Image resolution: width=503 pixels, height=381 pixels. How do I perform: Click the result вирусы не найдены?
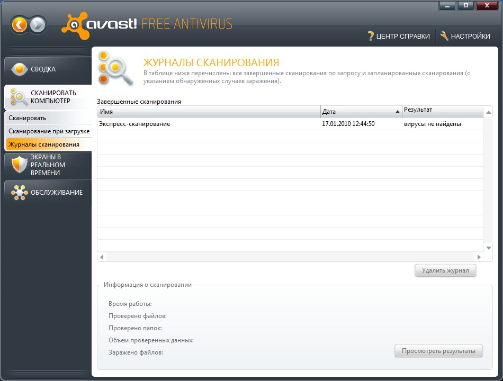433,124
